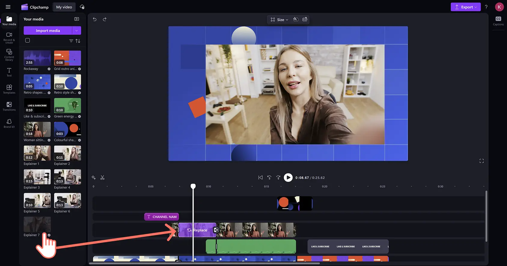This screenshot has height=266, width=507.
Task: Click the timeline vertical scrollbar
Action: 486,216
